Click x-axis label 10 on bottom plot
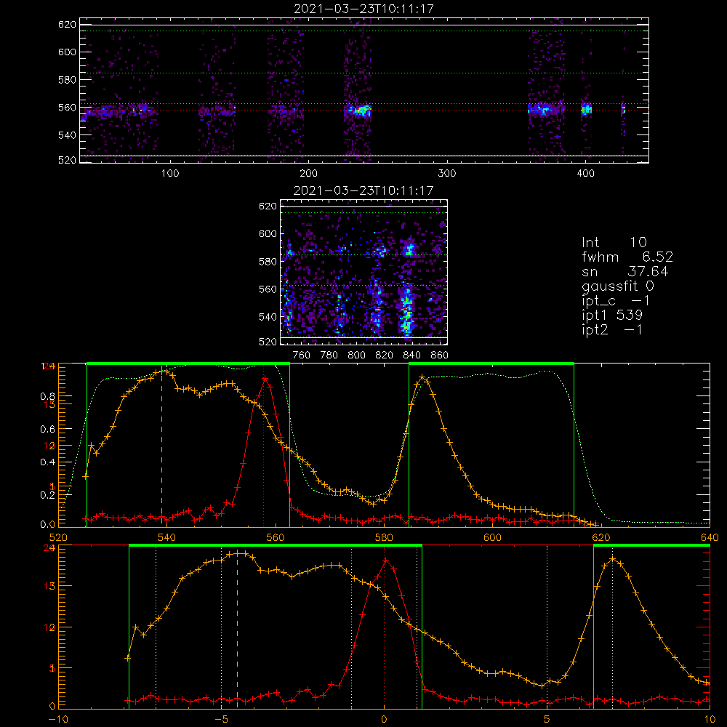727x727 pixels. (710, 720)
